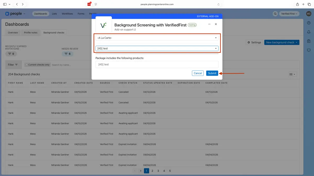Open the Safari sidebar toggle dropdown chevron
The width and height of the screenshot is (314, 176).
pos(10,4)
